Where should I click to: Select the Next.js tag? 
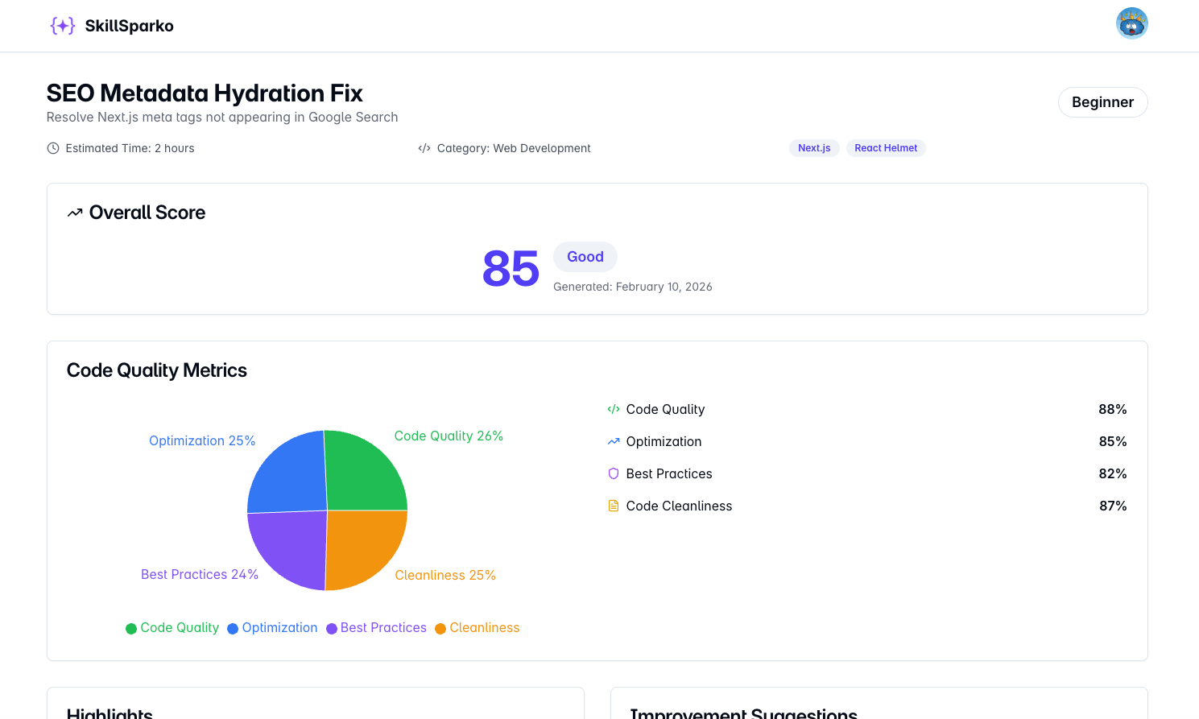[x=814, y=148]
